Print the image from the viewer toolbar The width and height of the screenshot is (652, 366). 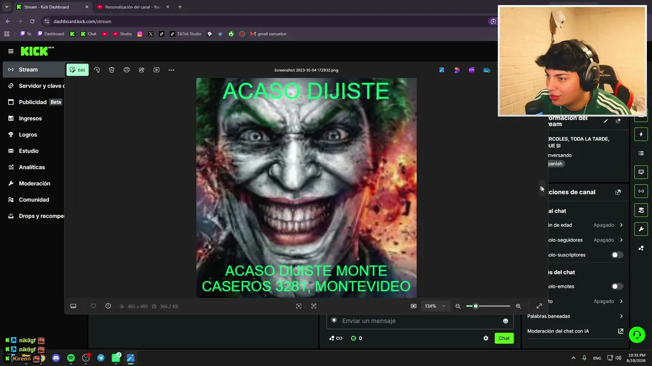pyautogui.click(x=126, y=70)
